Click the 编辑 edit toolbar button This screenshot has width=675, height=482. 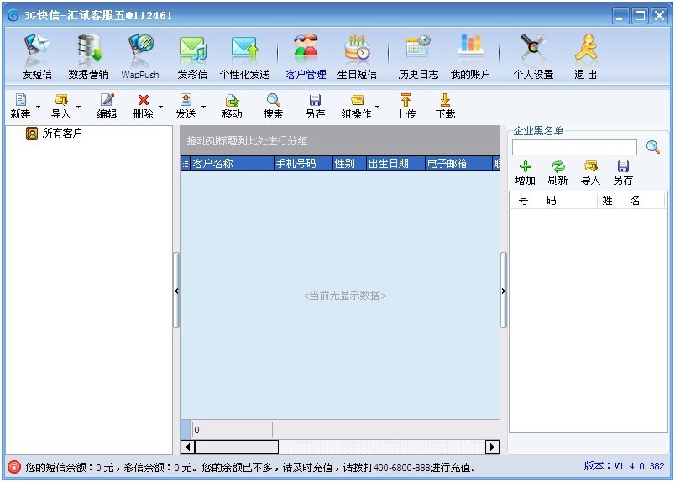107,106
